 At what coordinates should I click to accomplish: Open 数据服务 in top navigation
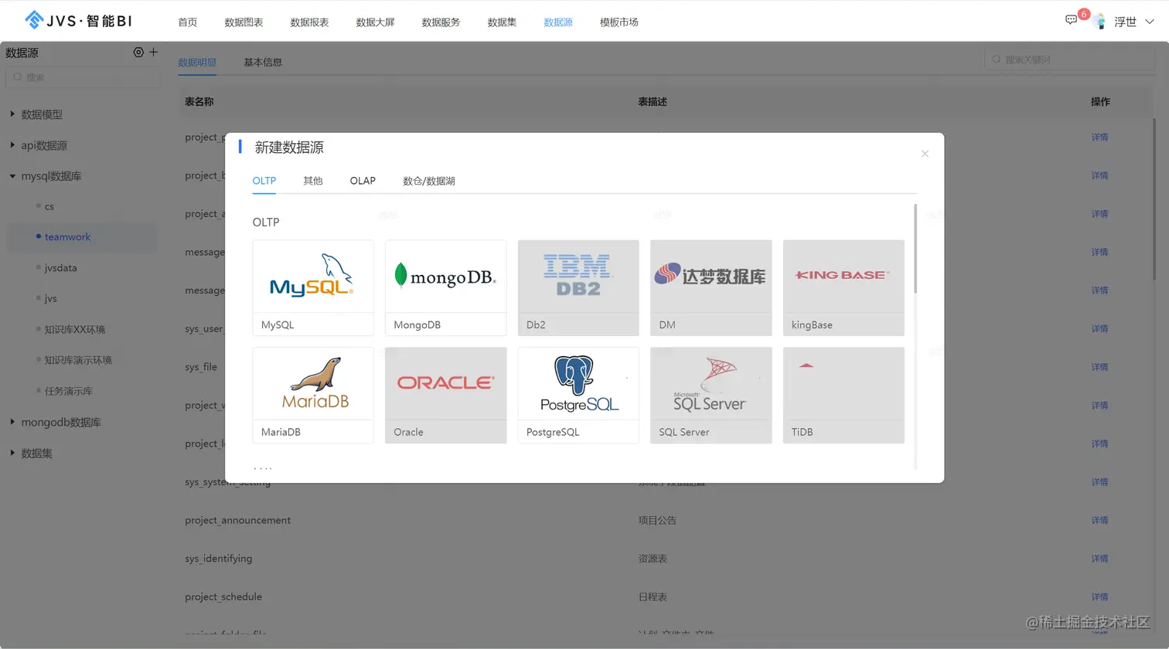[x=441, y=22]
